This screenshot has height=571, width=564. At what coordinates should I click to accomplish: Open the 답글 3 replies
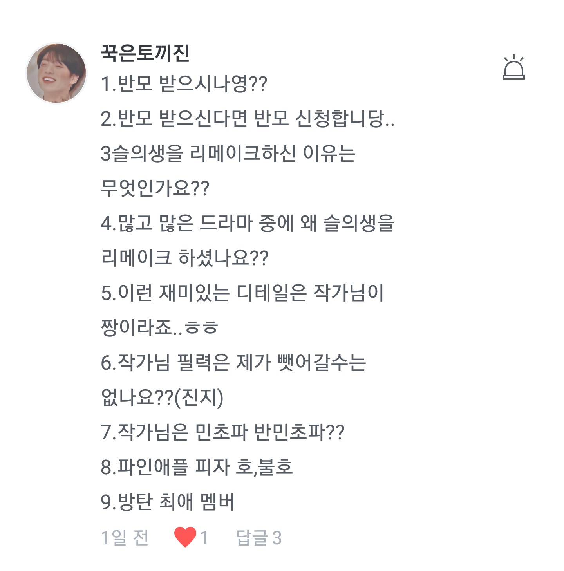coord(259,538)
